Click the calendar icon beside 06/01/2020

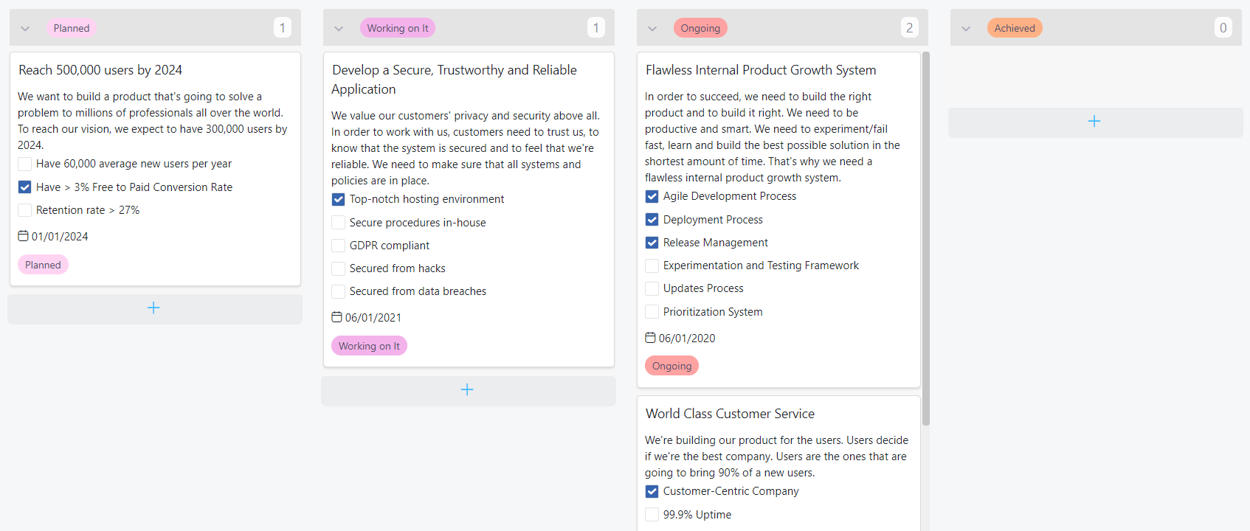coord(650,338)
